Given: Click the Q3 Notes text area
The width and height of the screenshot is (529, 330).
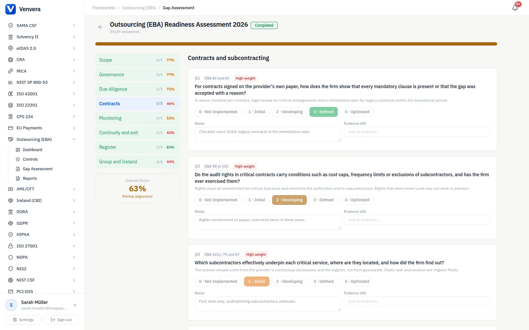Looking at the screenshot, I should point(268,304).
